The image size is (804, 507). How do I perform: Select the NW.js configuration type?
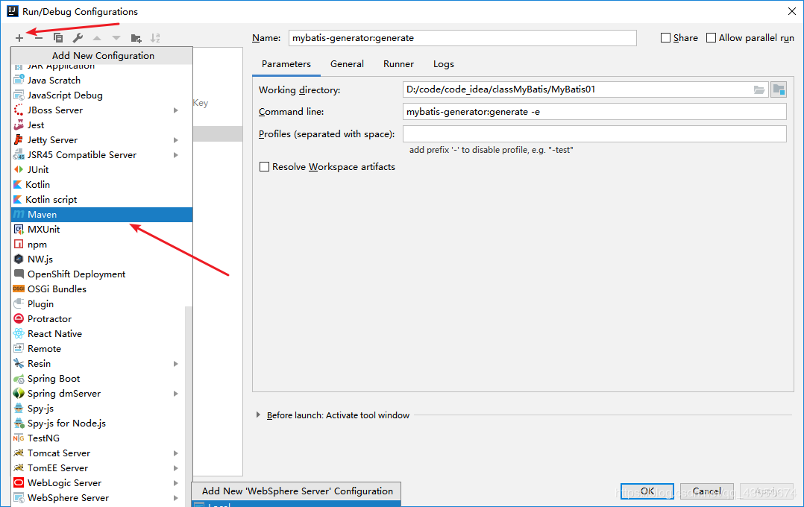(x=101, y=259)
